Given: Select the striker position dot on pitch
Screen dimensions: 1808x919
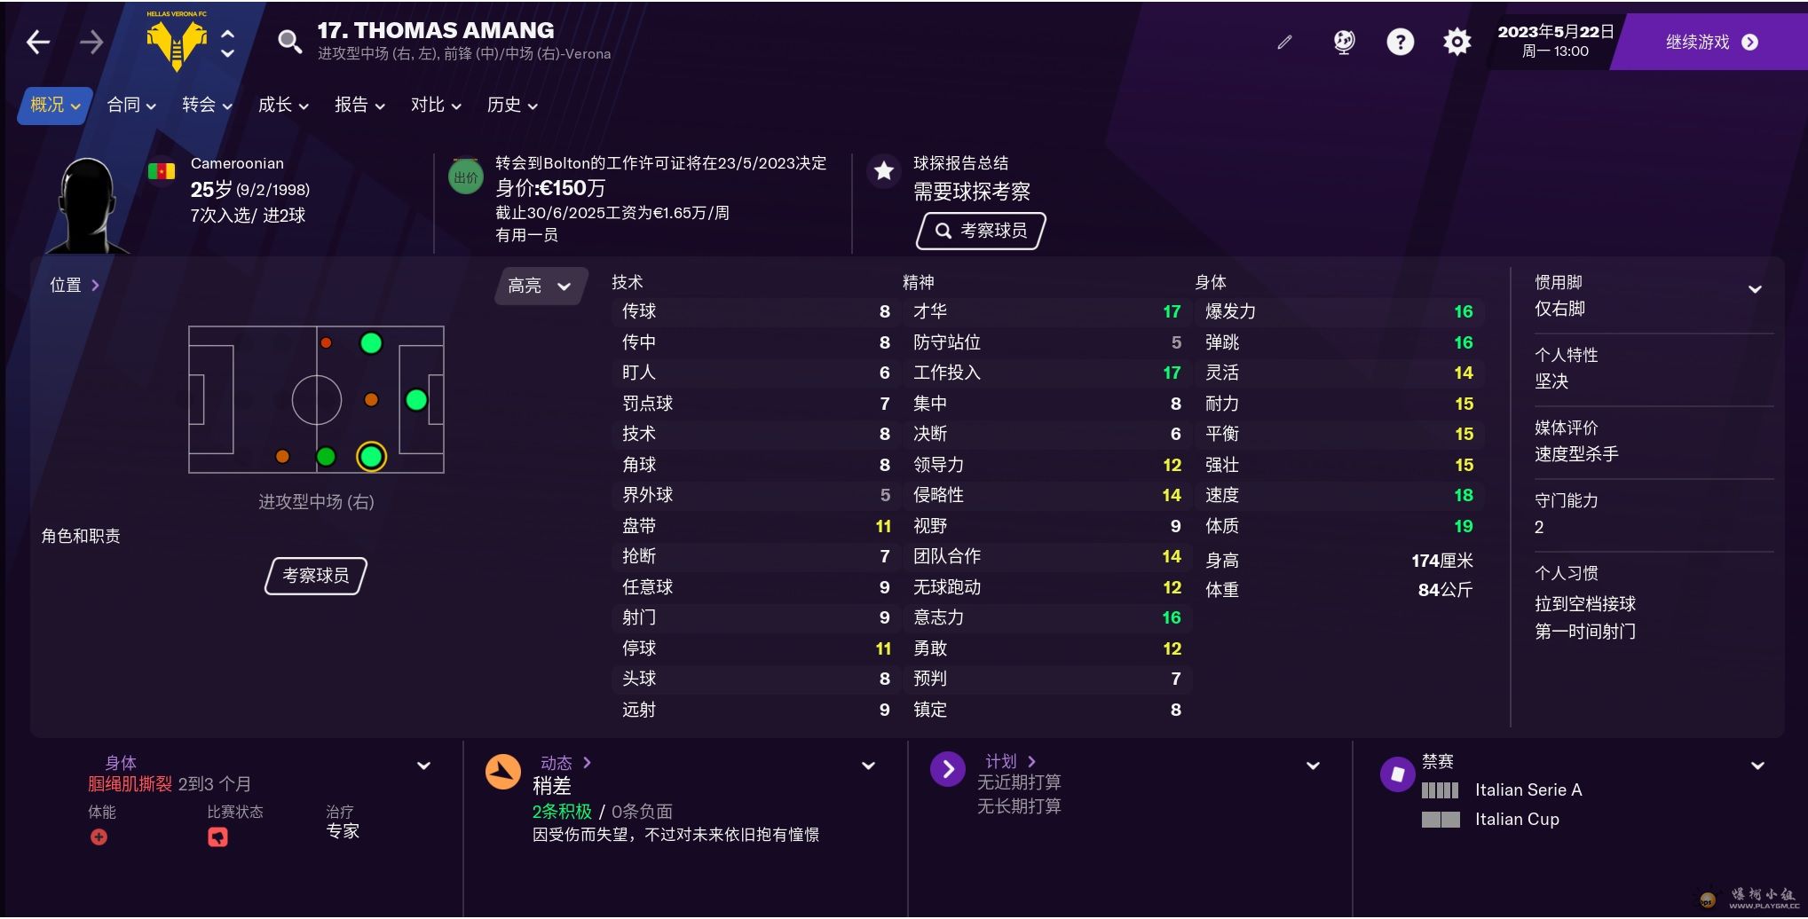Looking at the screenshot, I should point(416,400).
